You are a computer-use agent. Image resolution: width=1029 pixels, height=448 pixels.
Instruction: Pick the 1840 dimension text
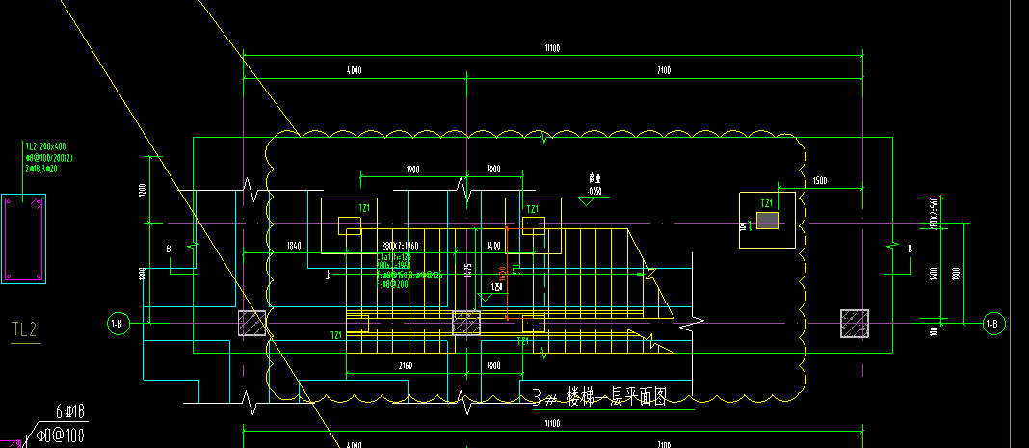pyautogui.click(x=294, y=246)
